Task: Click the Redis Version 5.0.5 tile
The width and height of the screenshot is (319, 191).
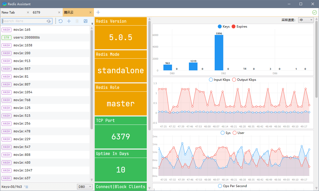Action: (x=121, y=33)
